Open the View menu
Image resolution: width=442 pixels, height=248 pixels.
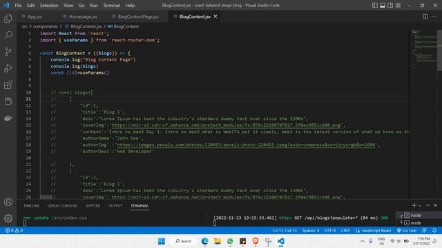[68, 6]
